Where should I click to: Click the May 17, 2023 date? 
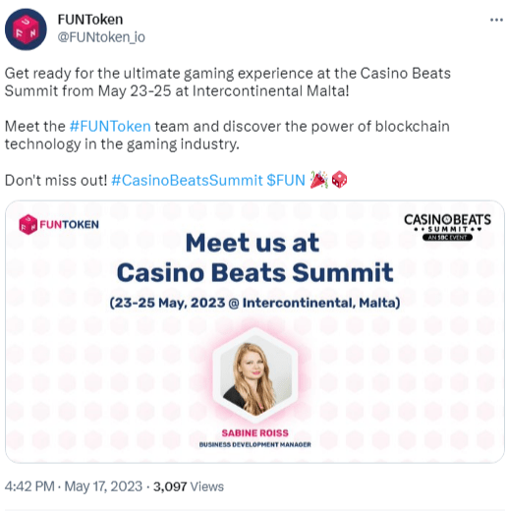pyautogui.click(x=103, y=486)
